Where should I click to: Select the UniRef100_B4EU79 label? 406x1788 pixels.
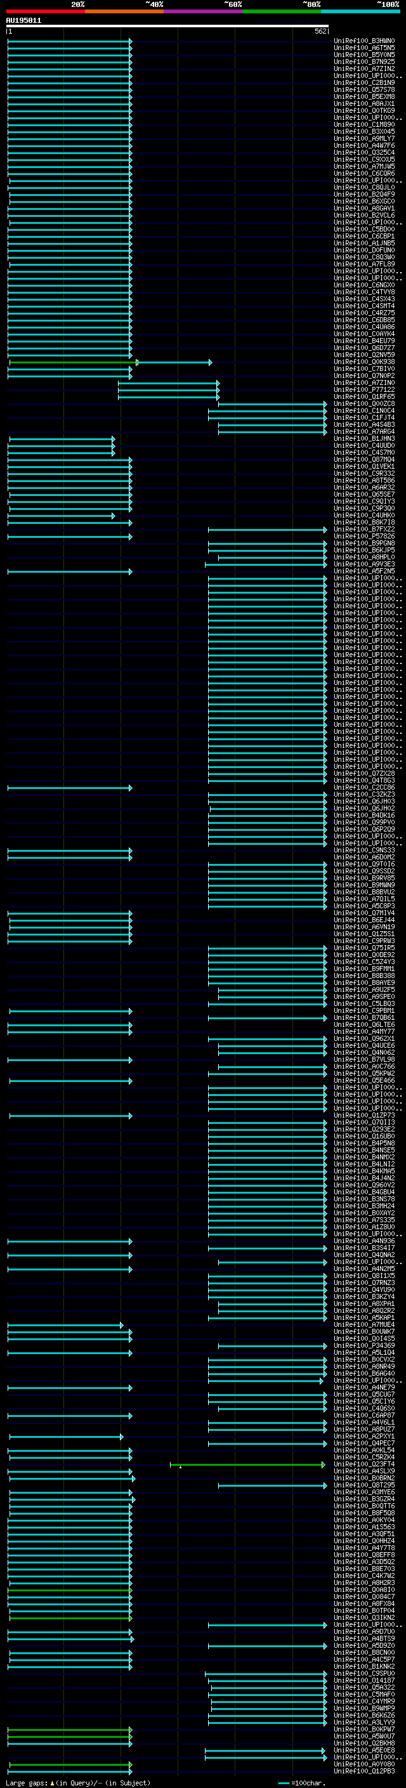[x=364, y=341]
